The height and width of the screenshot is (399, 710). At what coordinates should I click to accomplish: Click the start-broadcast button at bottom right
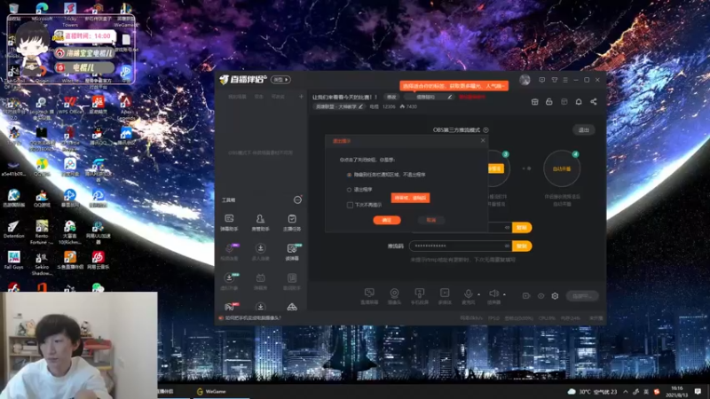(x=582, y=296)
